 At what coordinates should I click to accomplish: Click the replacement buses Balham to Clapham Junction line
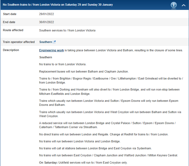pos(84,71)
